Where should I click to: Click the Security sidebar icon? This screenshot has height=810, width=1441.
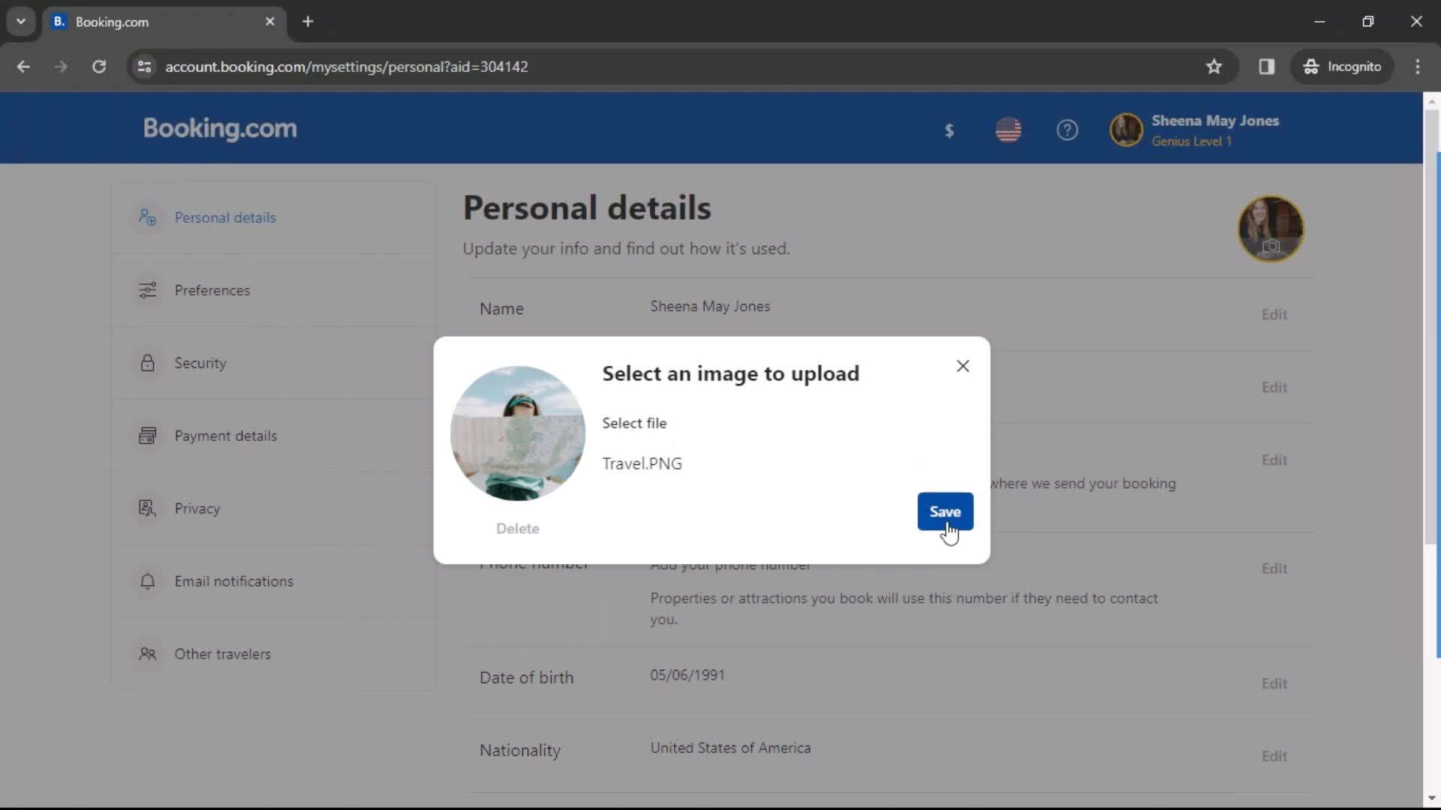[x=147, y=363]
